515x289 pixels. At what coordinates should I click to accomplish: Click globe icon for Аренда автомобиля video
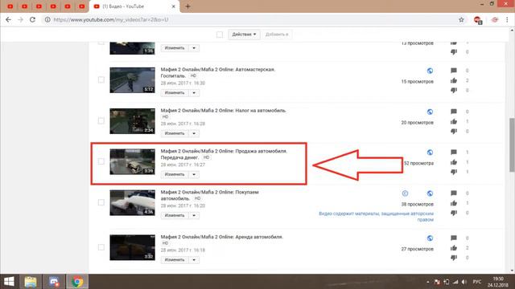click(x=430, y=238)
